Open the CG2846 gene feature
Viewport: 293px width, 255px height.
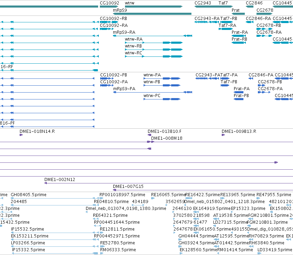coord(250,7)
